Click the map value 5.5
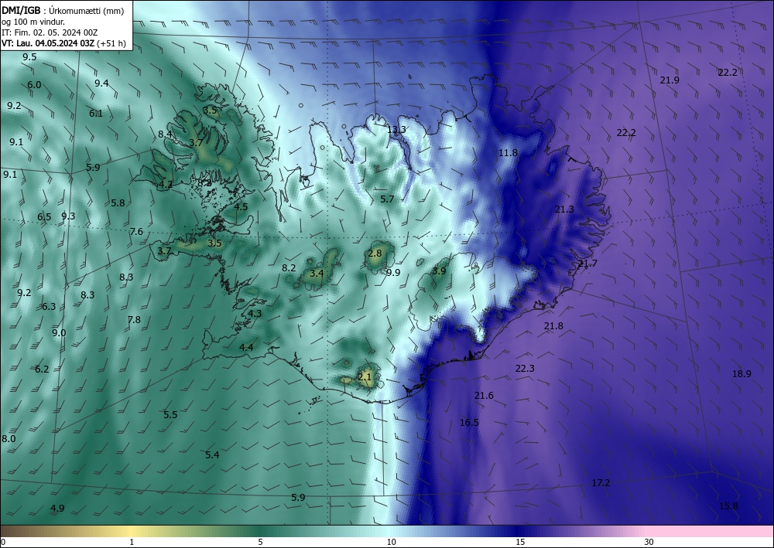774x548 pixels. pos(170,415)
